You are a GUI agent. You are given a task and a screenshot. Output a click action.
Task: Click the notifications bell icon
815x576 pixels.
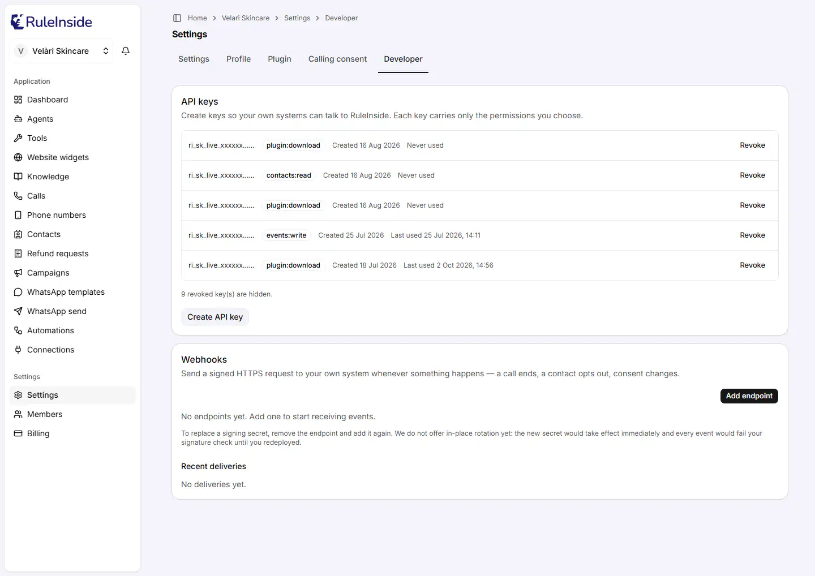pos(126,51)
